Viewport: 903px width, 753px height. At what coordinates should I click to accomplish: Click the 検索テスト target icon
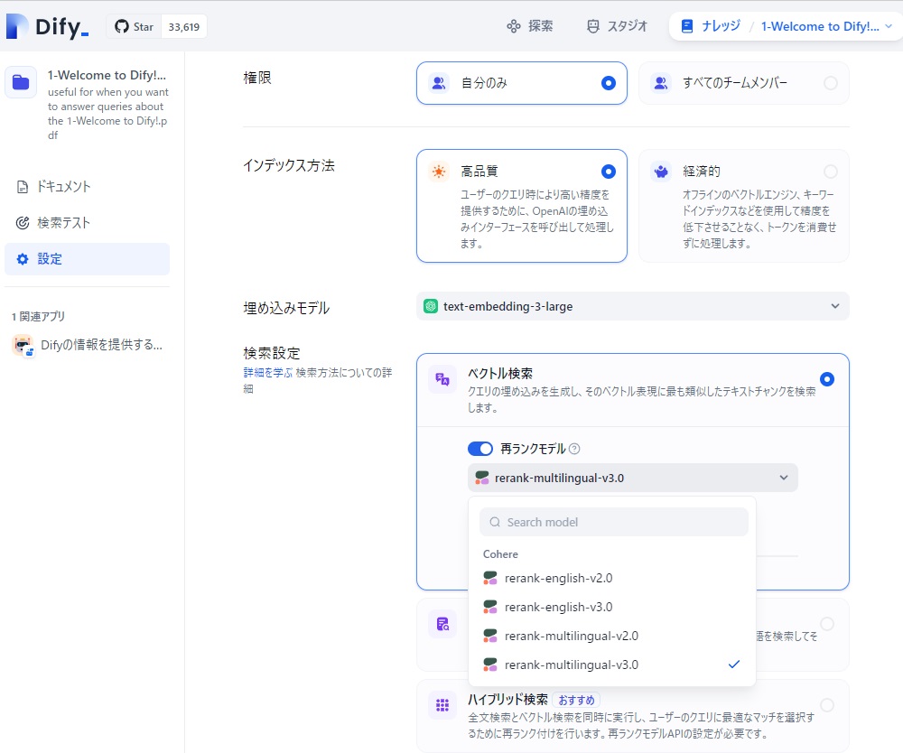click(x=23, y=223)
